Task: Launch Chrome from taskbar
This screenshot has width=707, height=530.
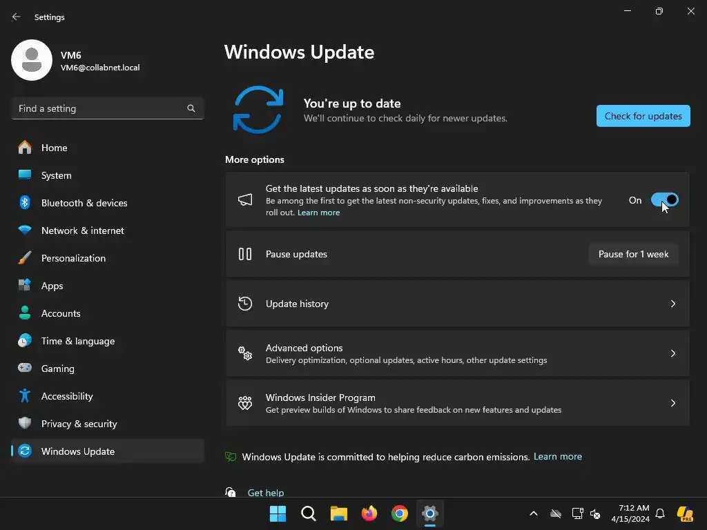Action: point(400,513)
